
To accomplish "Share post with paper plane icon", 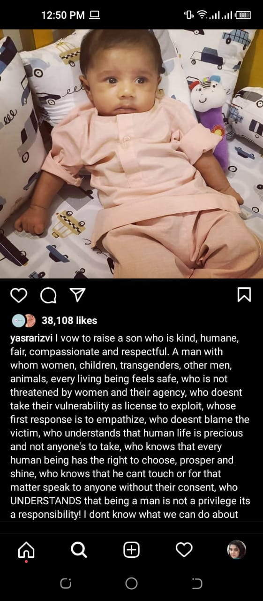I will pos(77,294).
